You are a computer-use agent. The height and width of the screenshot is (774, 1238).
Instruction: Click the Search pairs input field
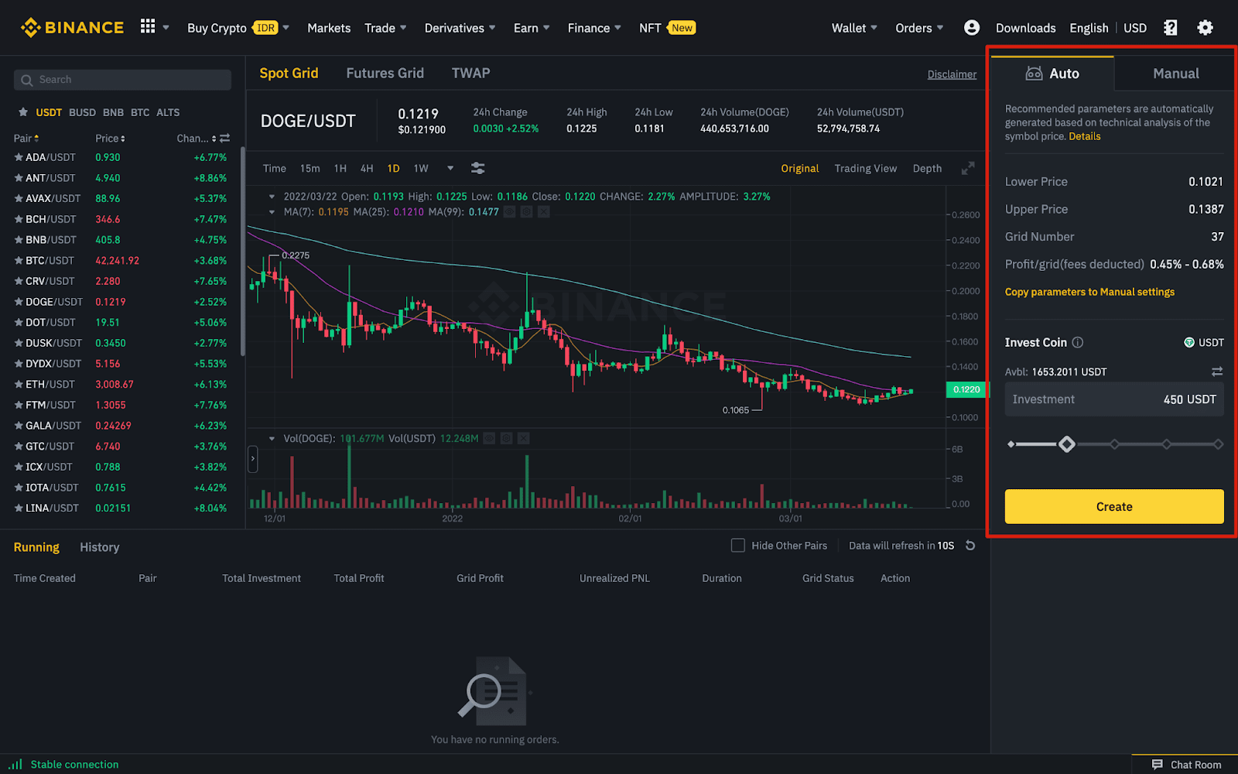(x=122, y=80)
